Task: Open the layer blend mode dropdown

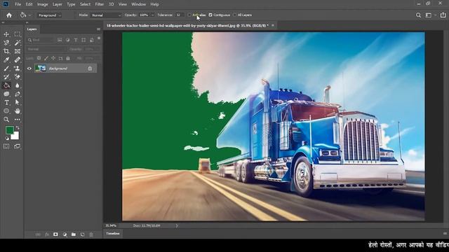Action: (46, 49)
